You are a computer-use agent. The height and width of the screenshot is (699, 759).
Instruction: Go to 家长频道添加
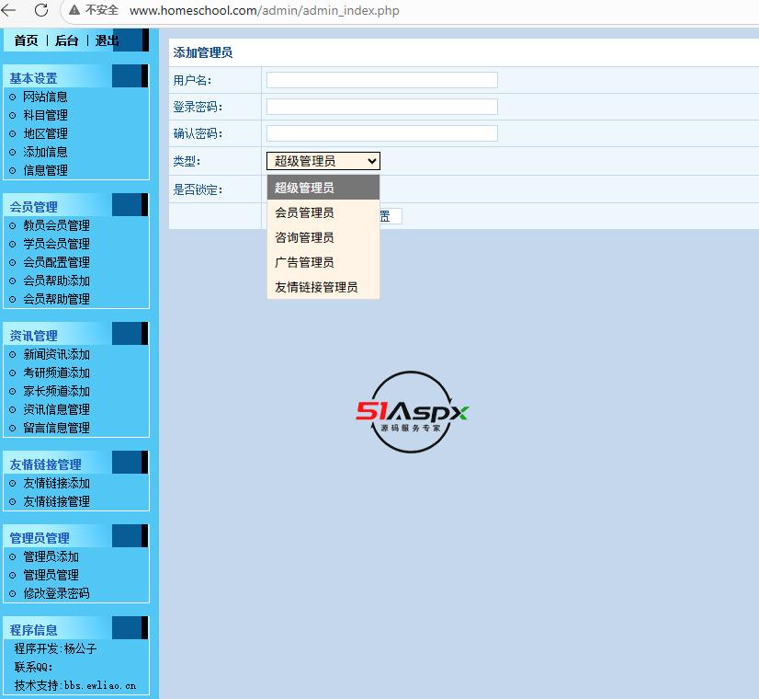[x=57, y=392]
